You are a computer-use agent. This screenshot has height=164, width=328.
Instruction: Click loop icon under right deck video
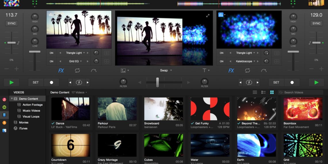click(x=247, y=70)
